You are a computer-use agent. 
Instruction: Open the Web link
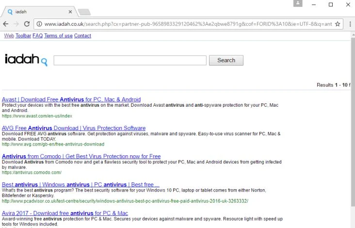point(9,35)
